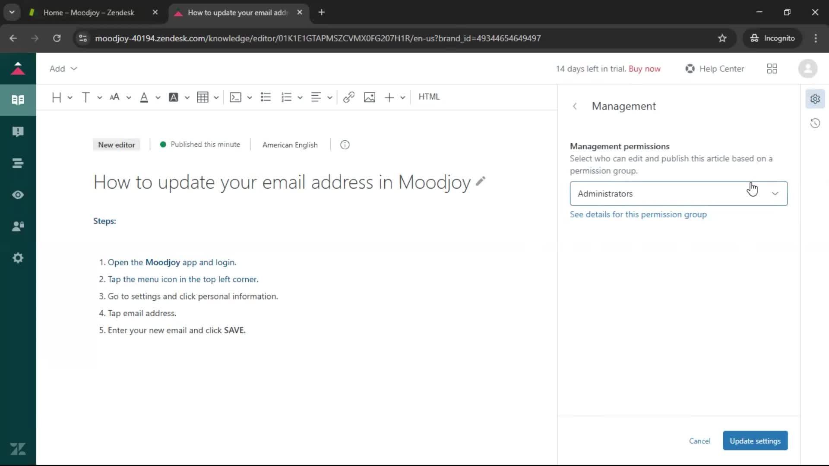Open the Zendesk products grid icon

772,69
